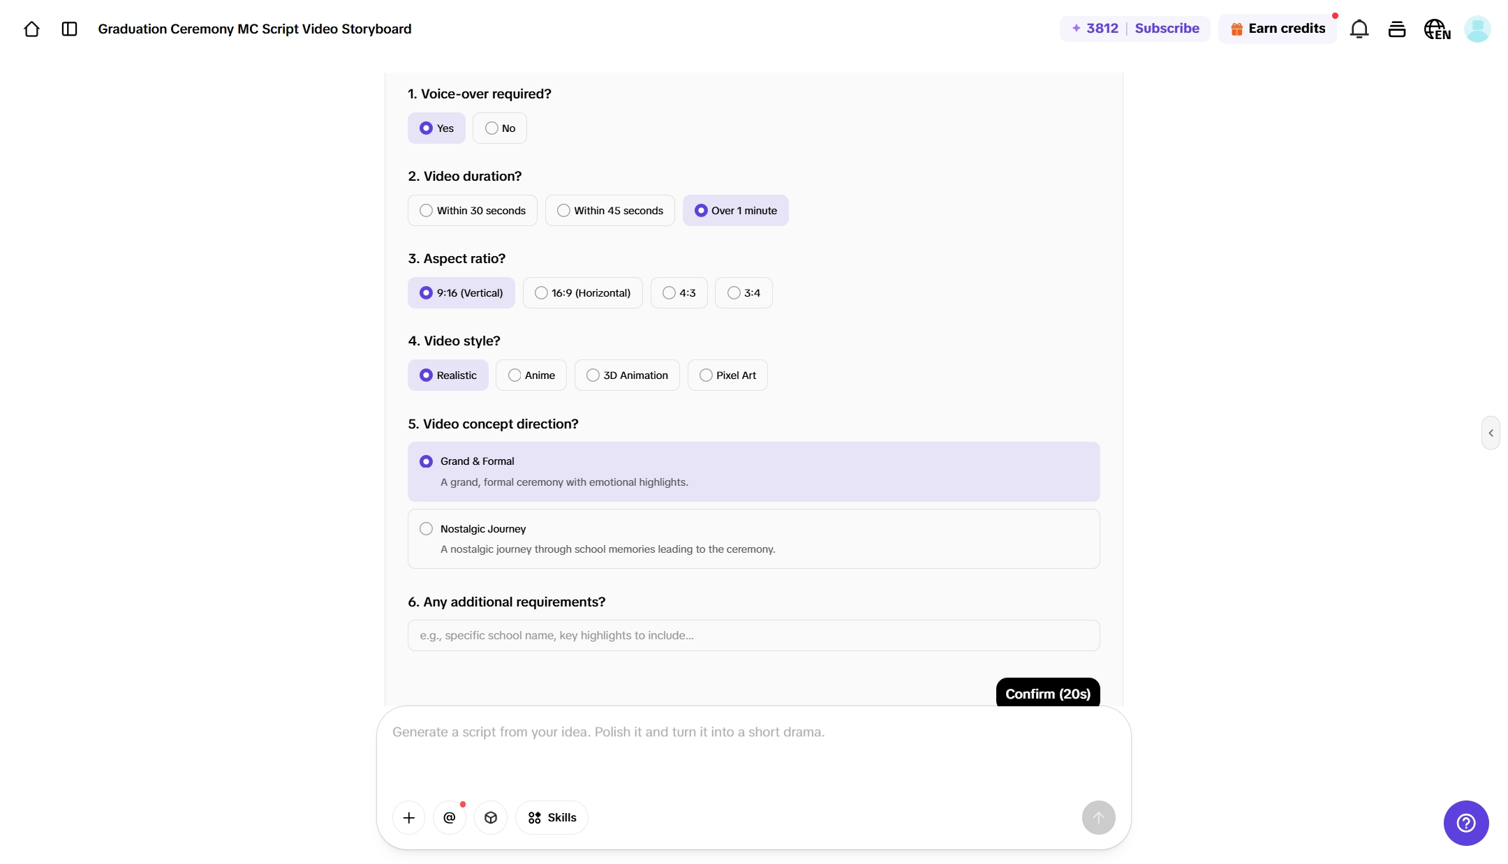Image resolution: width=1508 pixels, height=864 pixels.
Task: Open the Skills menu
Action: pyautogui.click(x=552, y=817)
